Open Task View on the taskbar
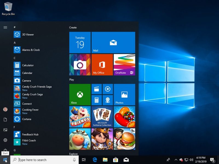 point(84,160)
